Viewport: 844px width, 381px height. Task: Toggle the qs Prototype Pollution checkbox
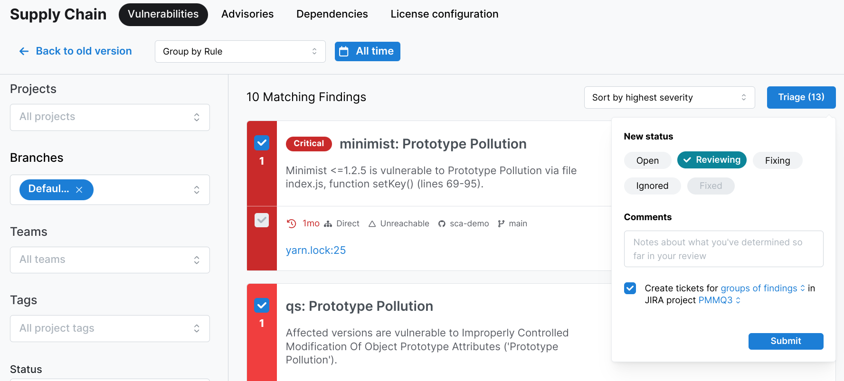[262, 305]
